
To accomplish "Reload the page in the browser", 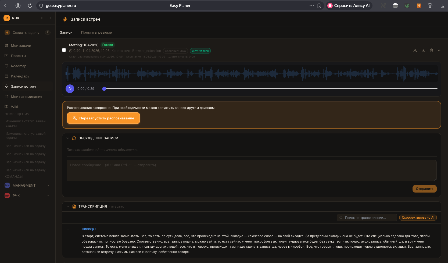I will [30, 6].
